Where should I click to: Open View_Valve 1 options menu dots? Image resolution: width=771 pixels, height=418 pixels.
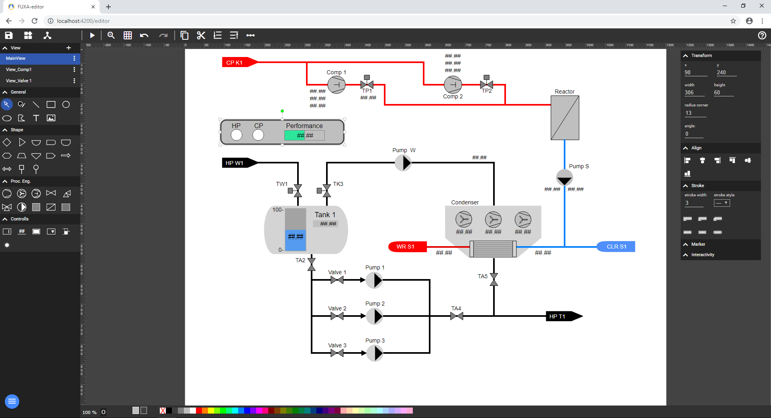coord(74,81)
